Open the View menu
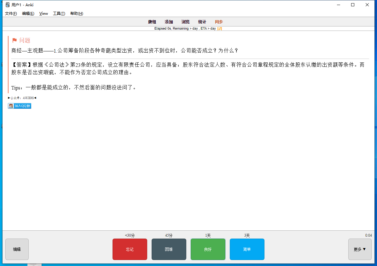The image size is (377, 266). pyautogui.click(x=43, y=14)
